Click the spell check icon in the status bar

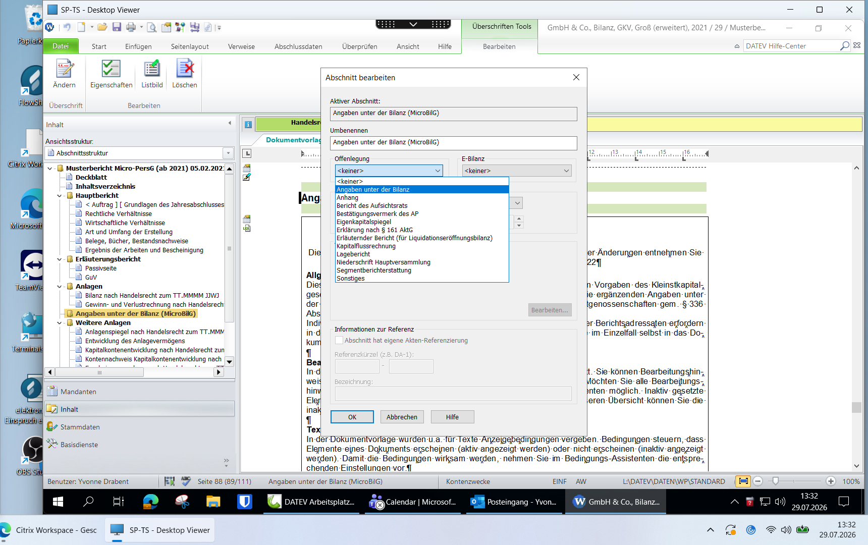tap(186, 481)
